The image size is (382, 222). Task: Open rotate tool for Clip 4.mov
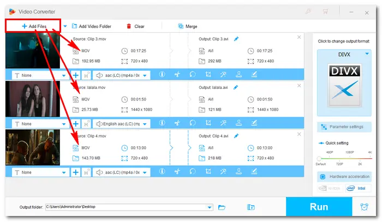(x=193, y=171)
